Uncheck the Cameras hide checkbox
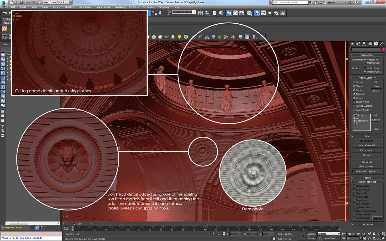This screenshot has height=241, width=386. [x=354, y=94]
